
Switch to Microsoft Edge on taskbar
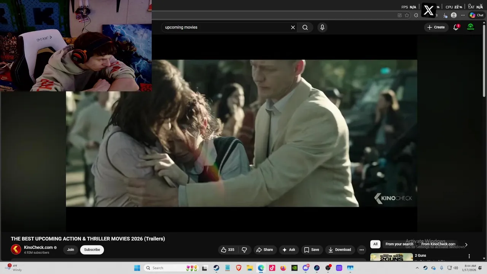coord(261,268)
